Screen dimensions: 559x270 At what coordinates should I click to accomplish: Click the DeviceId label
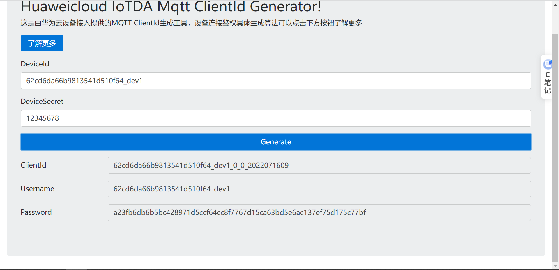35,64
